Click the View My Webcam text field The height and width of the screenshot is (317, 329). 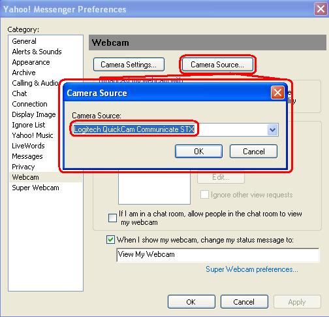coord(218,254)
